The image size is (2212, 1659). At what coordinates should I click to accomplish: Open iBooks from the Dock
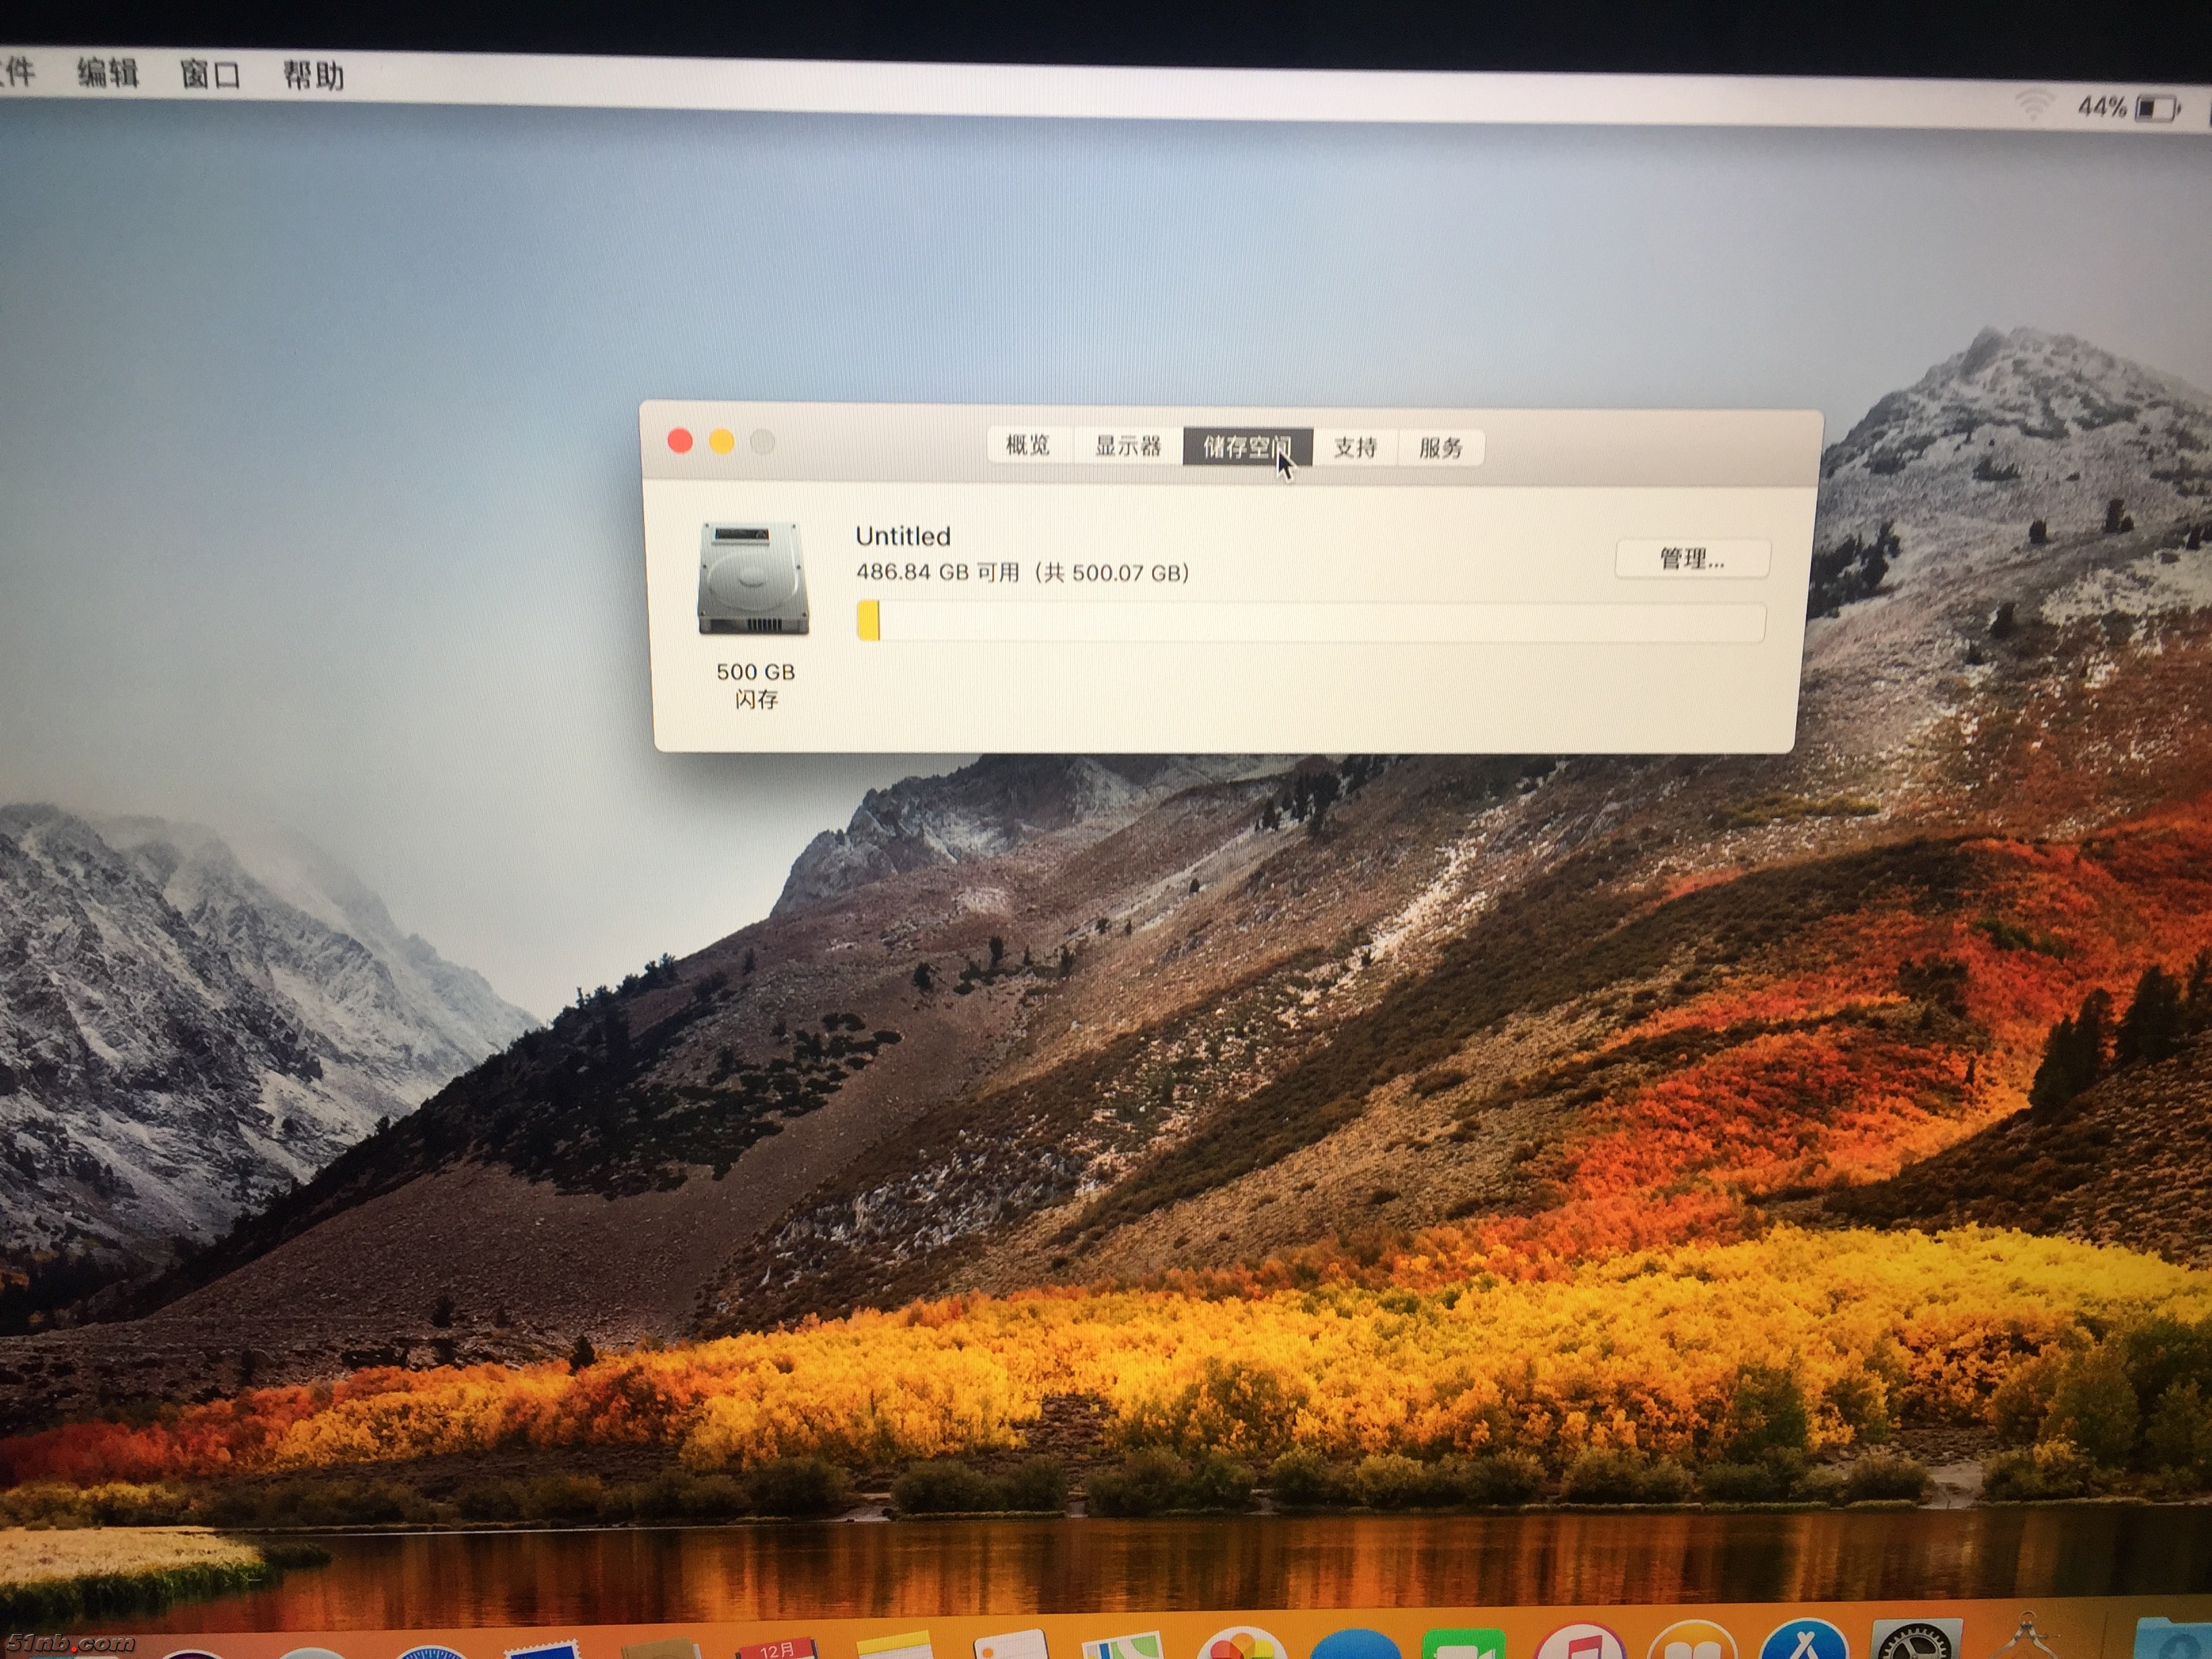(x=1693, y=1639)
